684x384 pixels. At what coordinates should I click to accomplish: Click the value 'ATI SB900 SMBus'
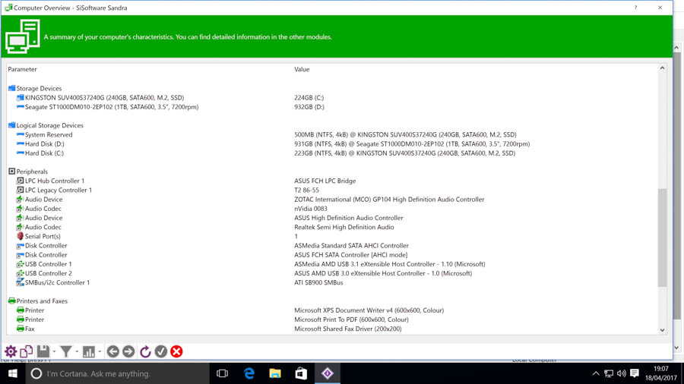tap(318, 282)
